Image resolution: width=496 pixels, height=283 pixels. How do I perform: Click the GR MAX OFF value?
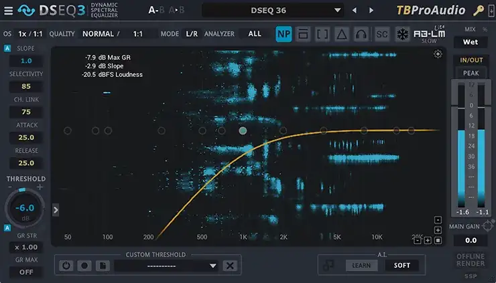point(26,272)
